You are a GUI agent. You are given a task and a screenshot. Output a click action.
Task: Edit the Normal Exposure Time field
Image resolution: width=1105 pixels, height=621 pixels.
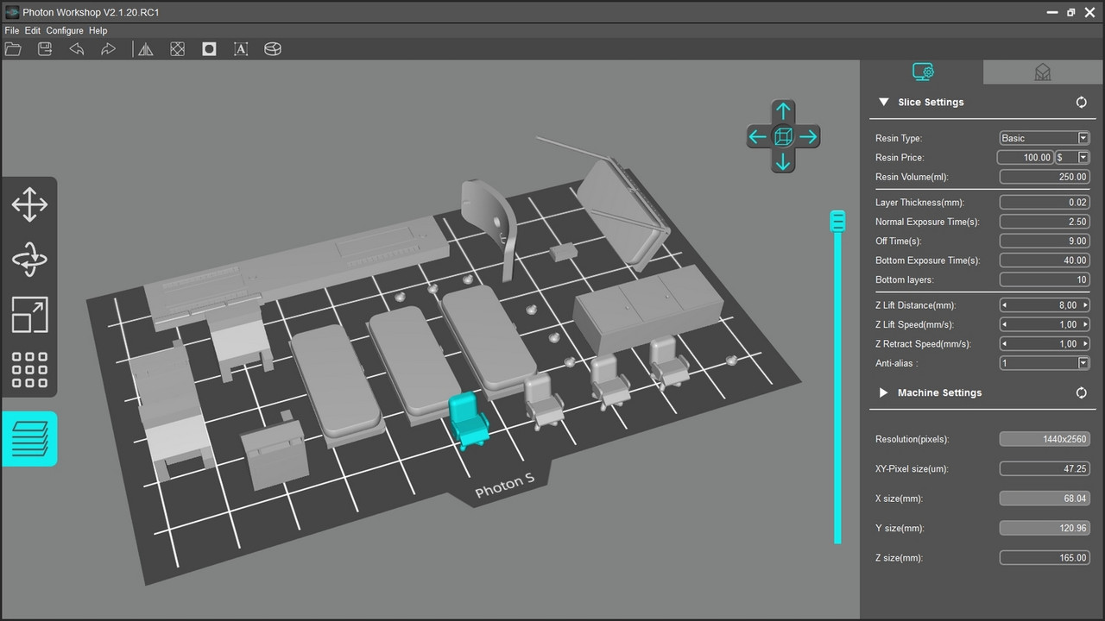click(1045, 222)
